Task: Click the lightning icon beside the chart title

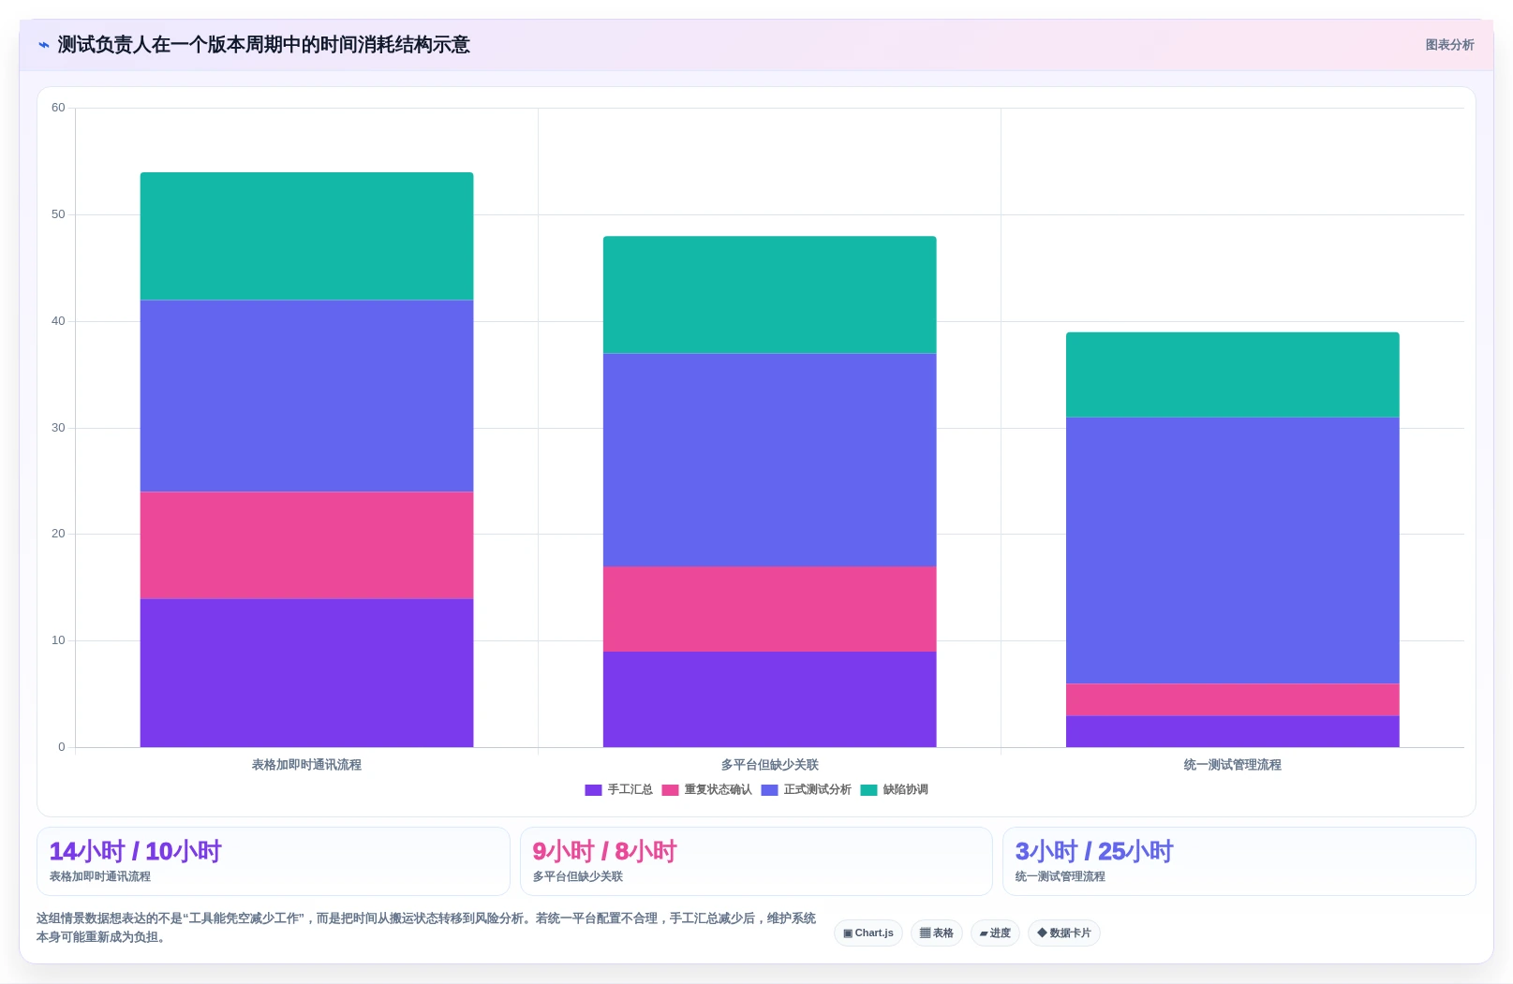Action: click(43, 45)
